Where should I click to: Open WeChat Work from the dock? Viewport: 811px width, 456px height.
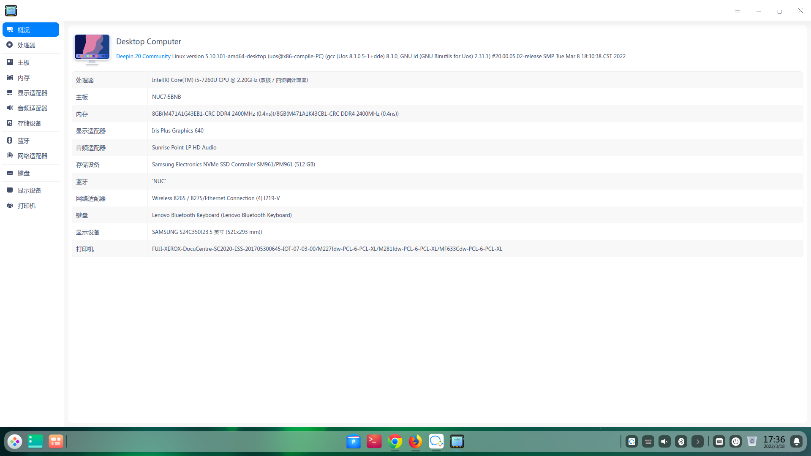point(436,442)
